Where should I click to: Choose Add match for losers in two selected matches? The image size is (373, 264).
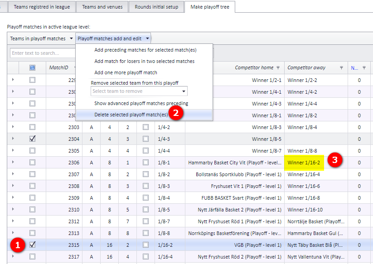point(145,61)
